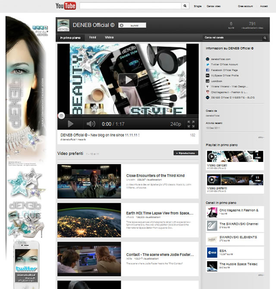Open the Contact Jodie Foster scene thumbnail
Screen dimensions: 276x289
point(89,259)
